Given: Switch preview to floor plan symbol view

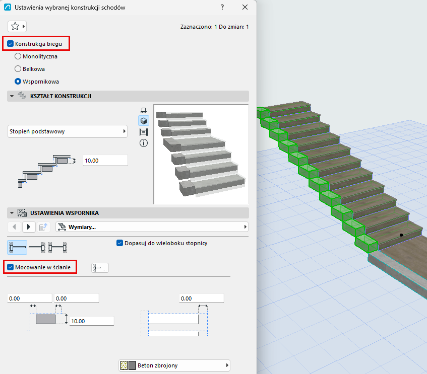Looking at the screenshot, I should point(144,110).
